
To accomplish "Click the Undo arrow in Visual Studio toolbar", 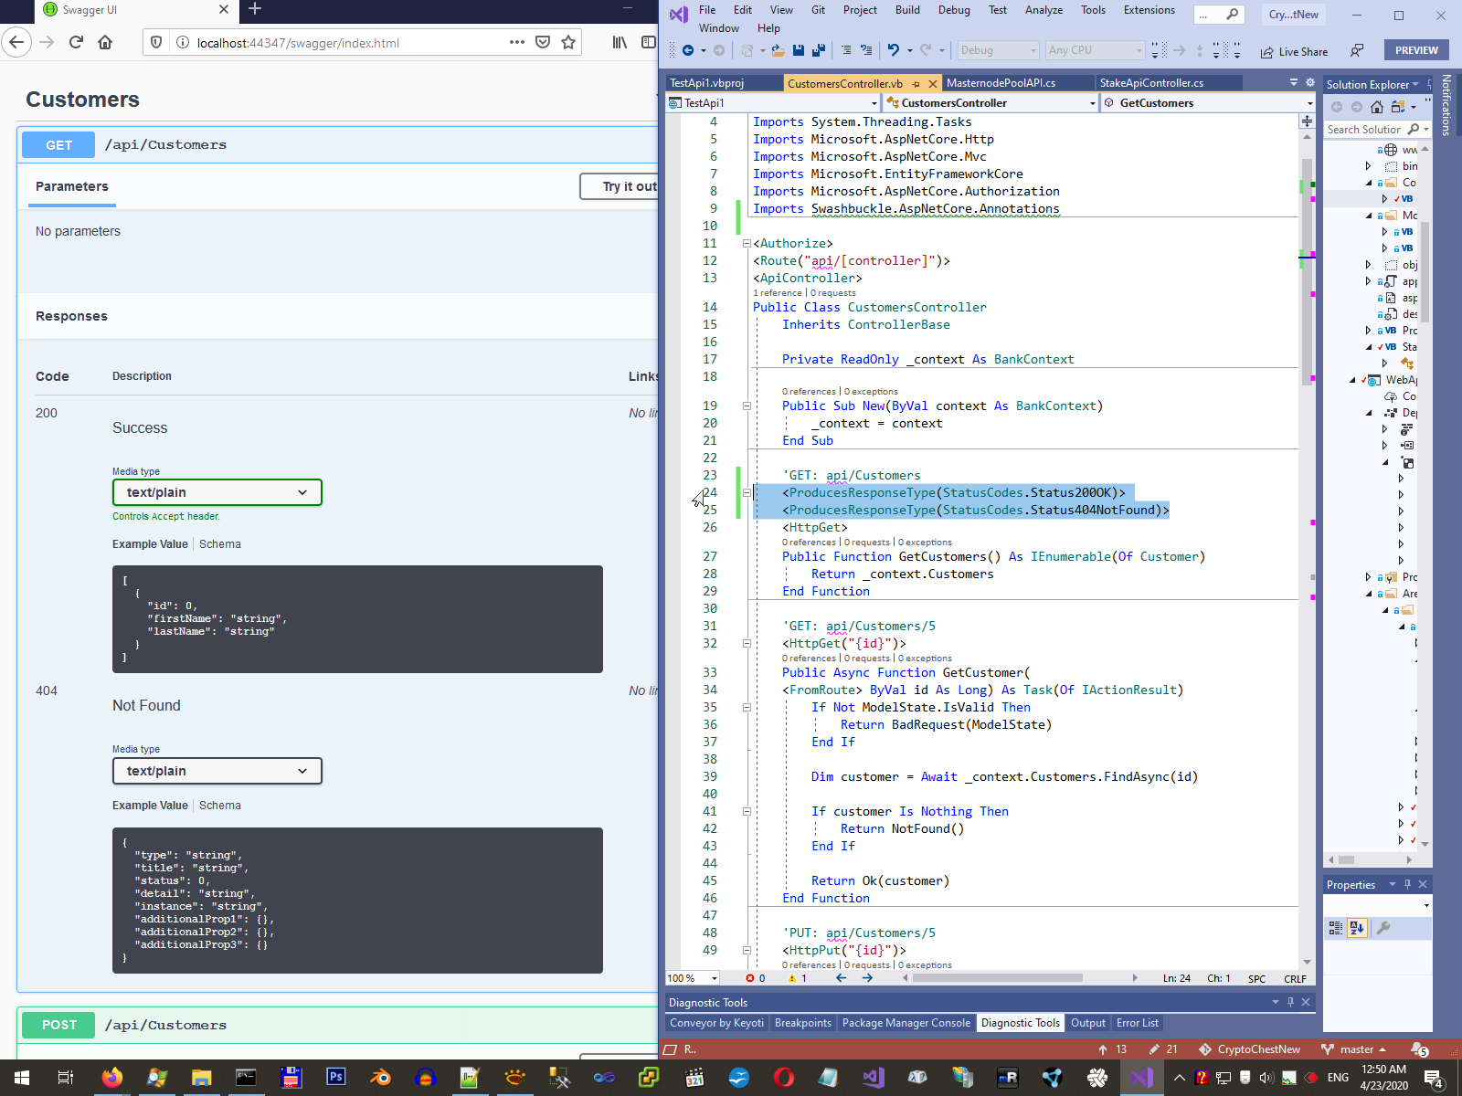I will click(893, 50).
